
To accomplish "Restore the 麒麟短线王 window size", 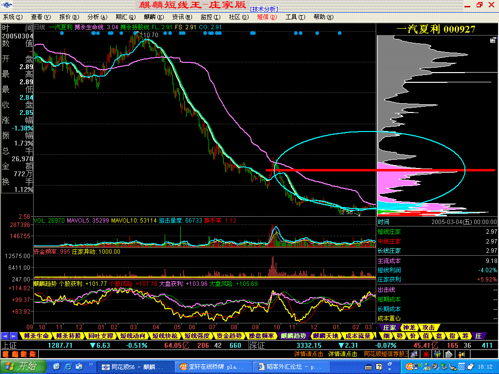I will [480, 5].
